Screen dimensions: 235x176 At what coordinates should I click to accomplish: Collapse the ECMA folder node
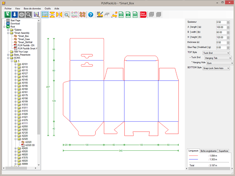click(8, 58)
